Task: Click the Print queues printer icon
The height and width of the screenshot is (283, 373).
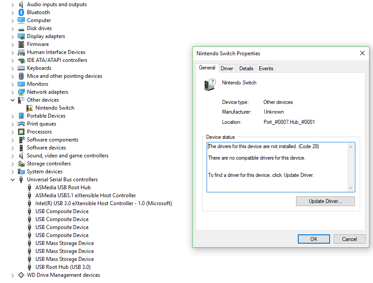Action: tap(21, 124)
